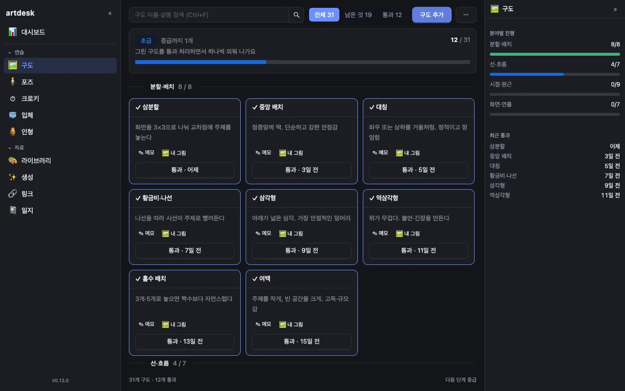
Task: Open 메모 on the 삼각형 card
Action: pos(263,233)
